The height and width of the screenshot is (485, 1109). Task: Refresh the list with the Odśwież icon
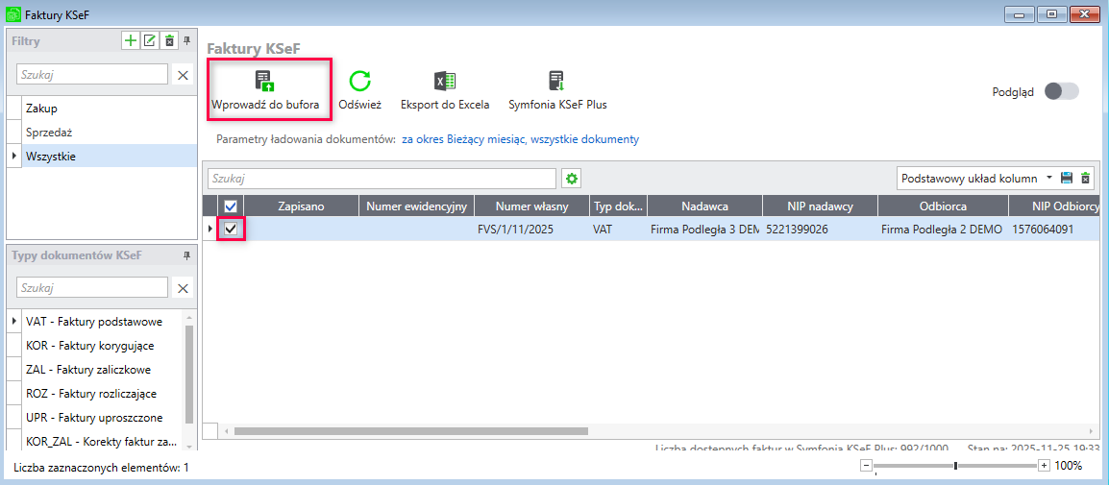pos(359,81)
